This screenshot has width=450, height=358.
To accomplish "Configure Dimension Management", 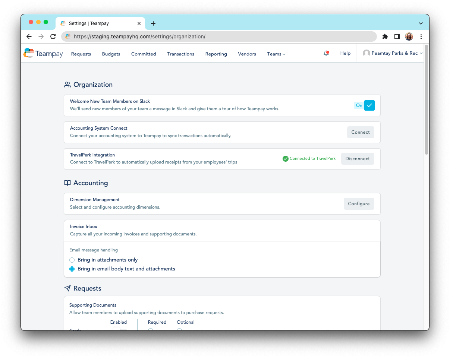I will pos(359,204).
